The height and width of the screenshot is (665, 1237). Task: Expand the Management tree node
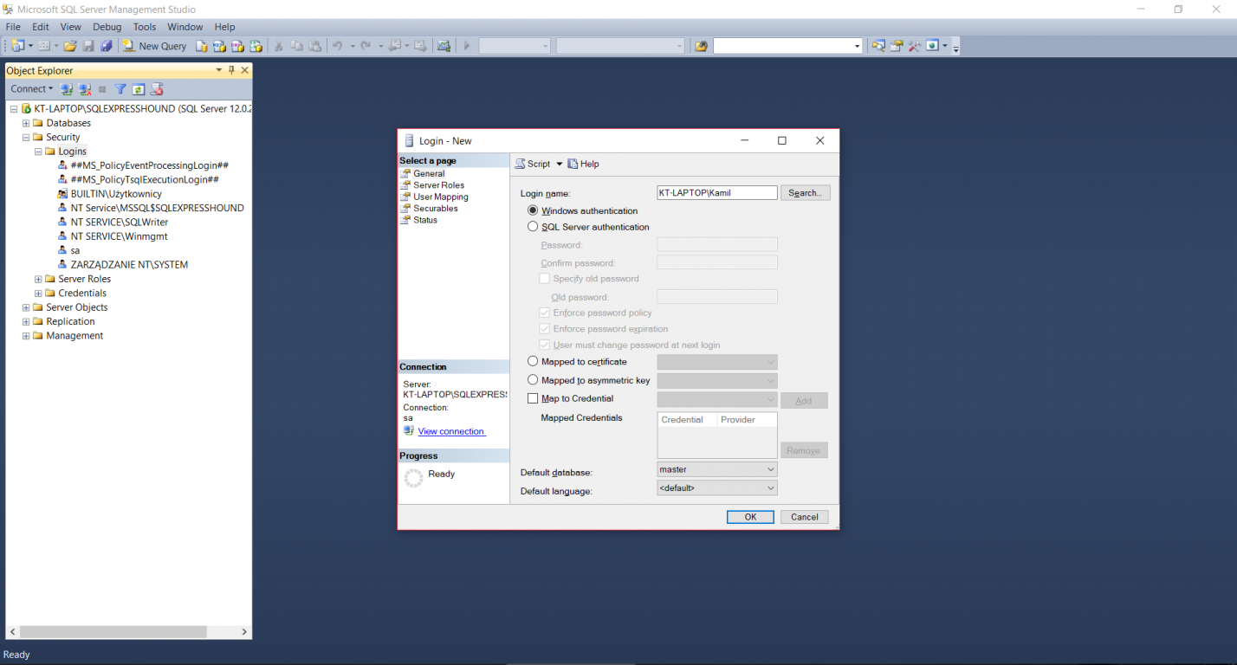(26, 336)
